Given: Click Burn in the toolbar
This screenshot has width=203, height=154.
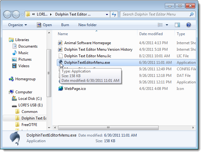Looking at the screenshot, I should 65,25.
